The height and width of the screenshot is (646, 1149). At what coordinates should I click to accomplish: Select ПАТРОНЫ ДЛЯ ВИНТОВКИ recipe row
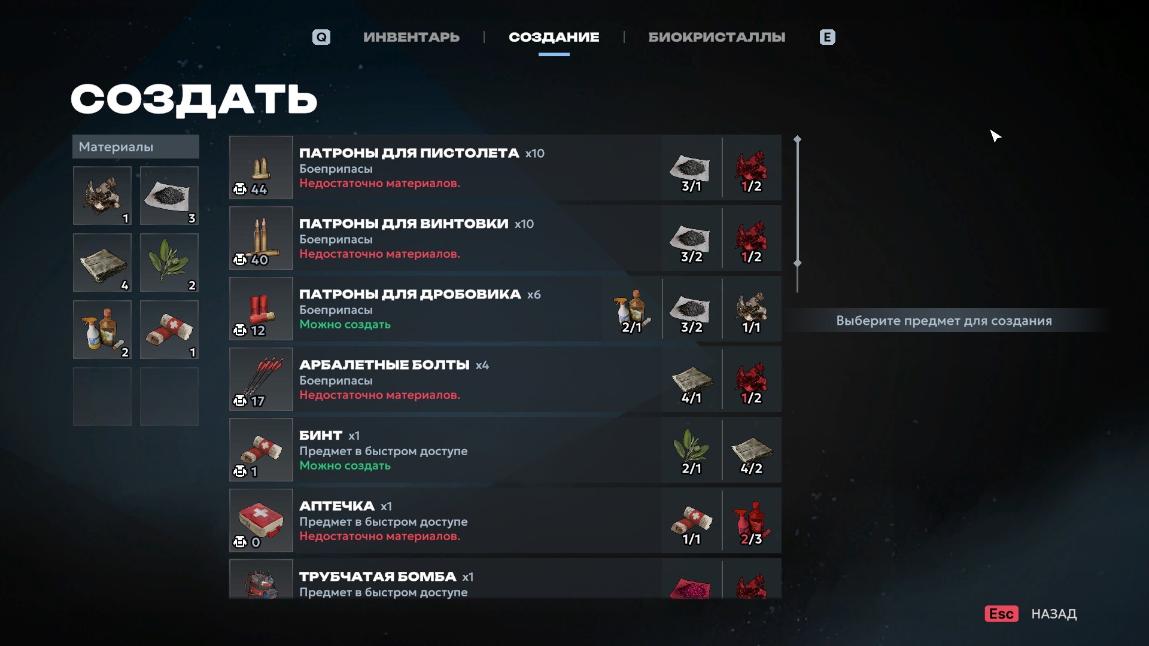tap(505, 238)
